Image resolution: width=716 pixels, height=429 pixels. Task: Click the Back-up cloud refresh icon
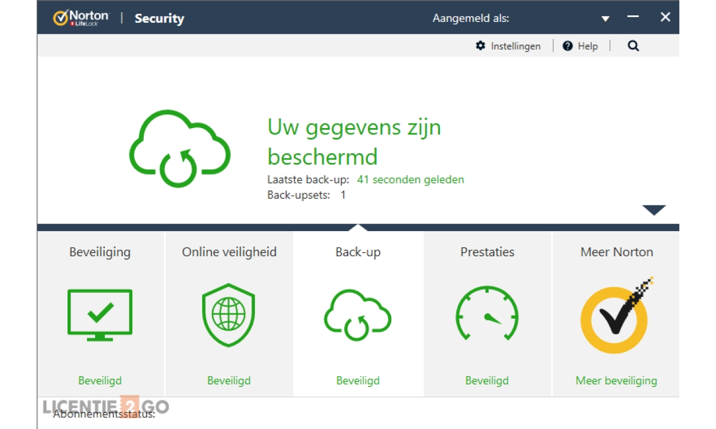[358, 315]
